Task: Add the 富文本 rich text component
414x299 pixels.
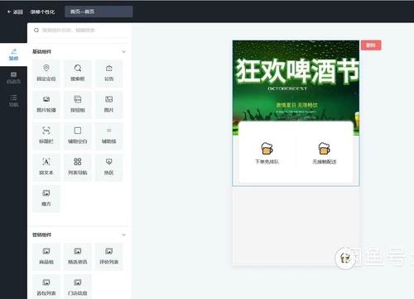Action: point(46,167)
